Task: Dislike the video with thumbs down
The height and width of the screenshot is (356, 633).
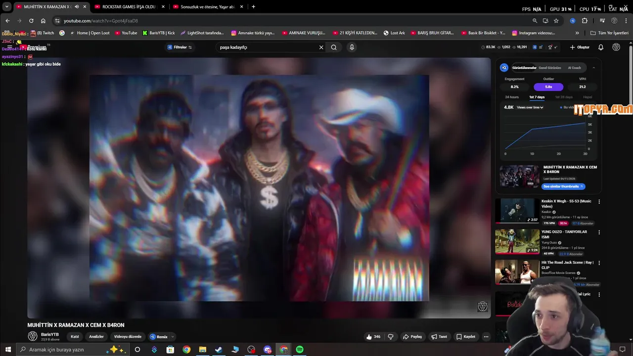Action: click(x=391, y=337)
